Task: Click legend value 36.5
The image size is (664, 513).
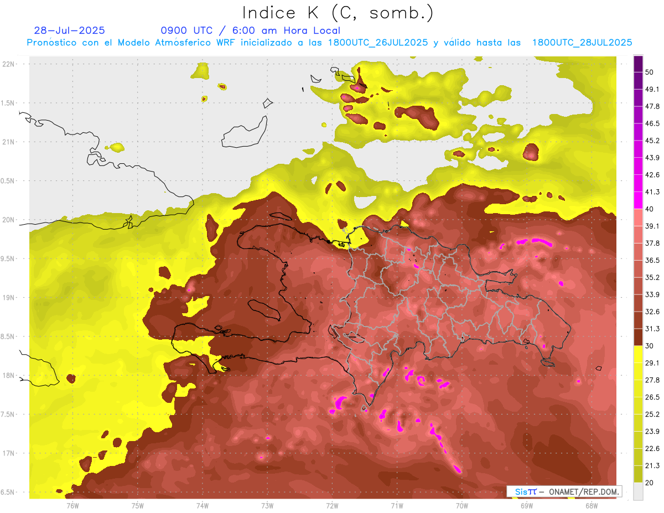Action: 652,260
